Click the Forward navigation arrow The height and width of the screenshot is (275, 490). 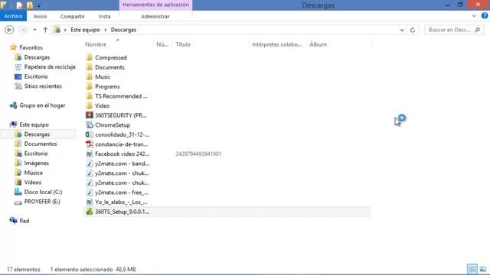tap(23, 30)
